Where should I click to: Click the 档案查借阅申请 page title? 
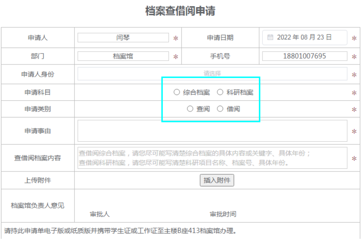[180, 11]
